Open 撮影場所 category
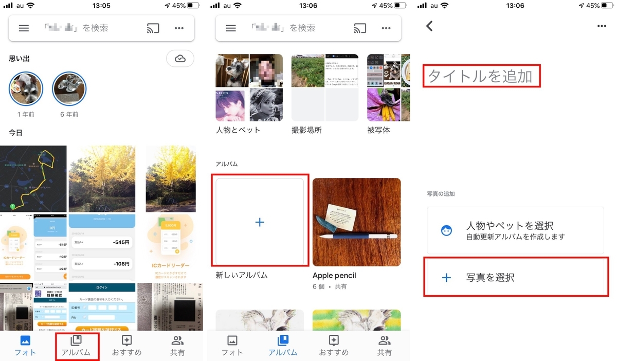Screen dimensions: 617x361 tap(325, 94)
